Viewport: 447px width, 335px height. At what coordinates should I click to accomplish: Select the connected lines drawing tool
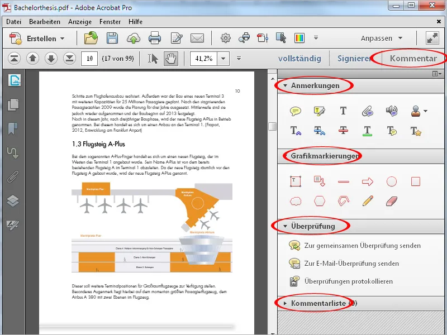(344, 201)
